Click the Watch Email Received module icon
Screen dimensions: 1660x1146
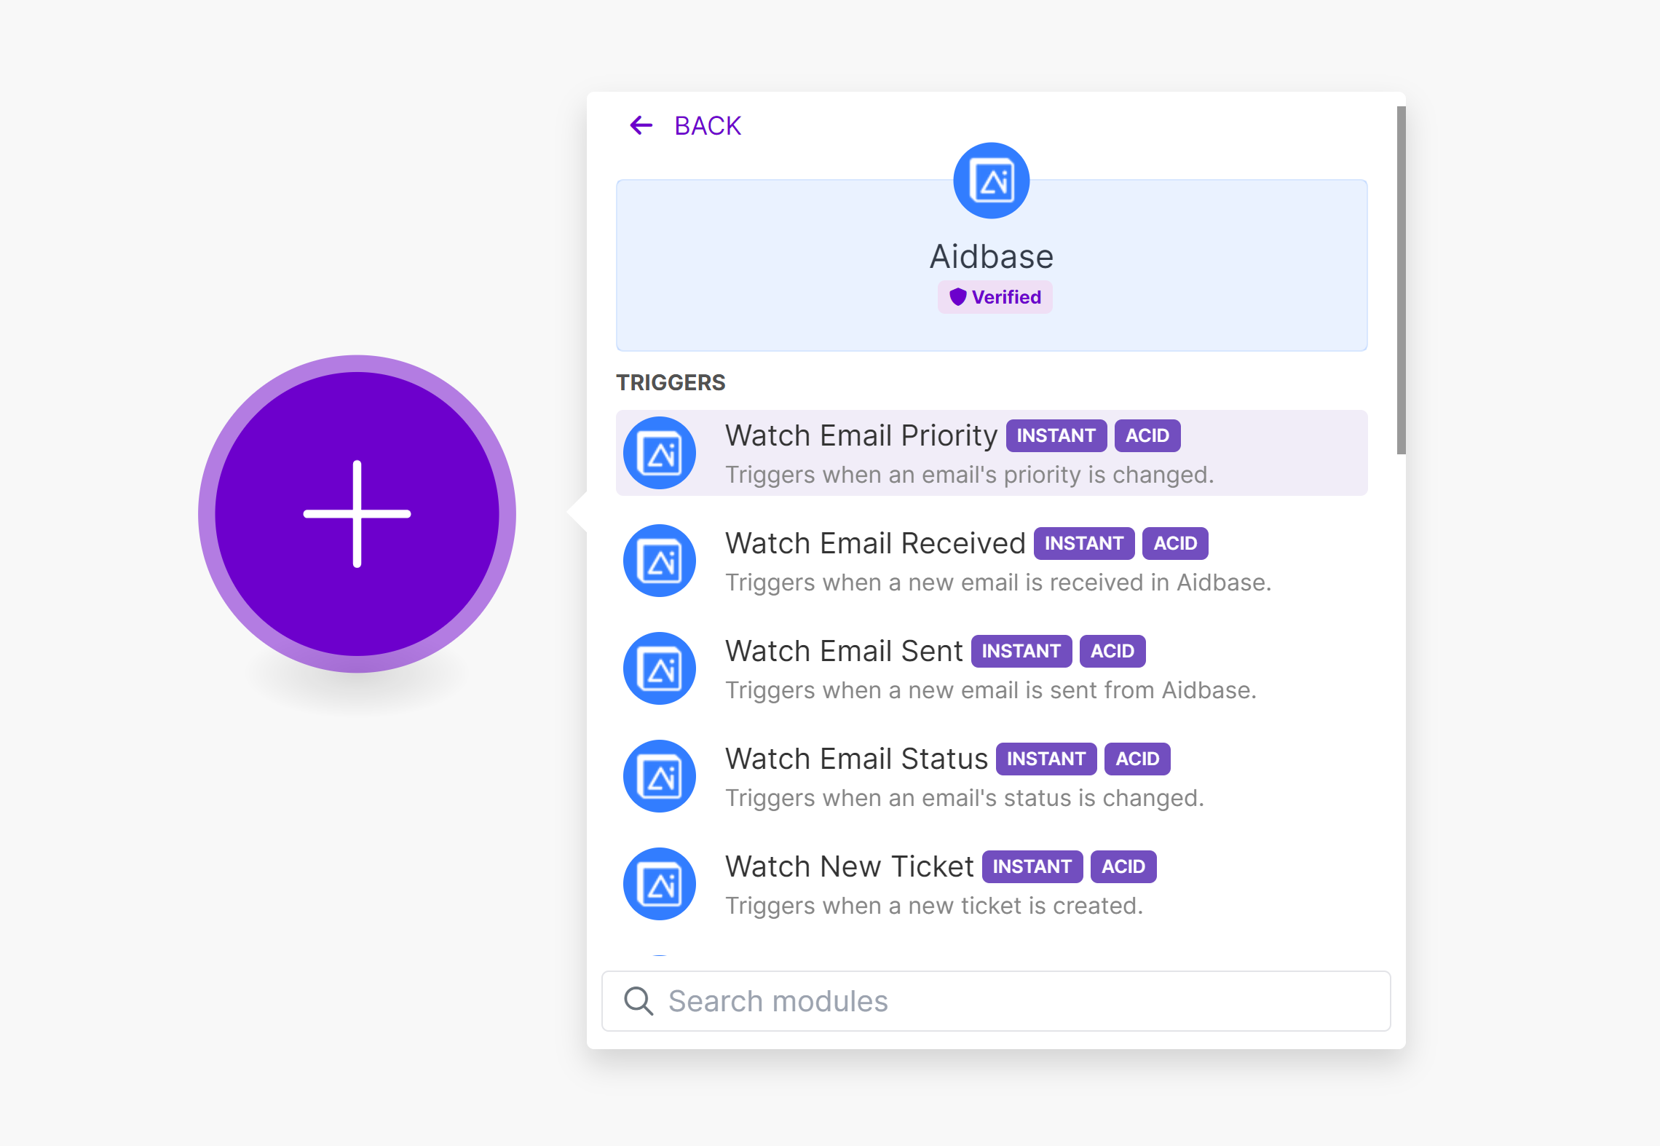[660, 561]
